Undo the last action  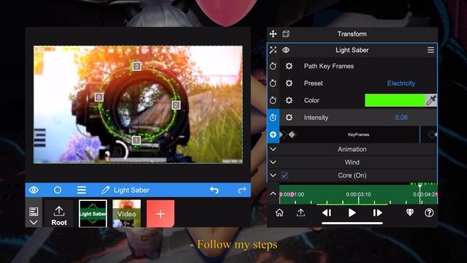pos(214,190)
